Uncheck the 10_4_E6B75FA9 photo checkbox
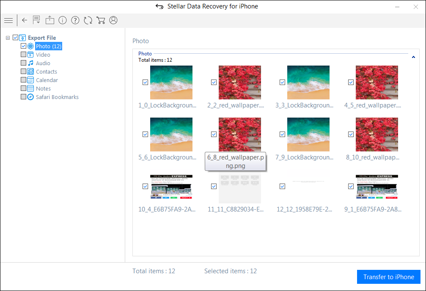Image resolution: width=426 pixels, height=291 pixels. tap(146, 187)
